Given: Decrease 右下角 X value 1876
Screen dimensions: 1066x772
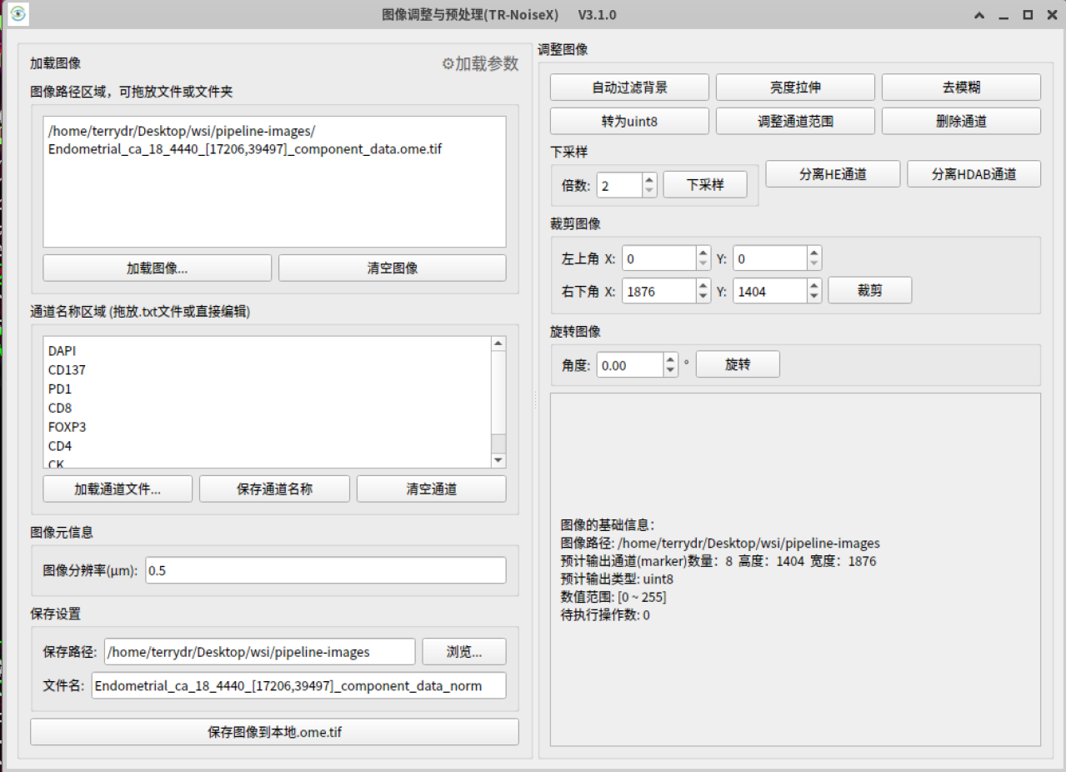Looking at the screenshot, I should click(x=703, y=297).
